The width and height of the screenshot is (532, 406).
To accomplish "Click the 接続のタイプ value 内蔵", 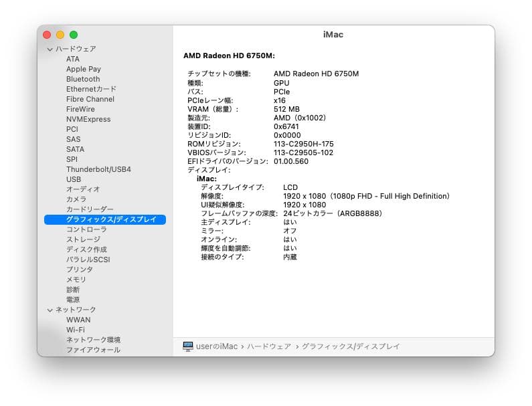I will coord(290,257).
